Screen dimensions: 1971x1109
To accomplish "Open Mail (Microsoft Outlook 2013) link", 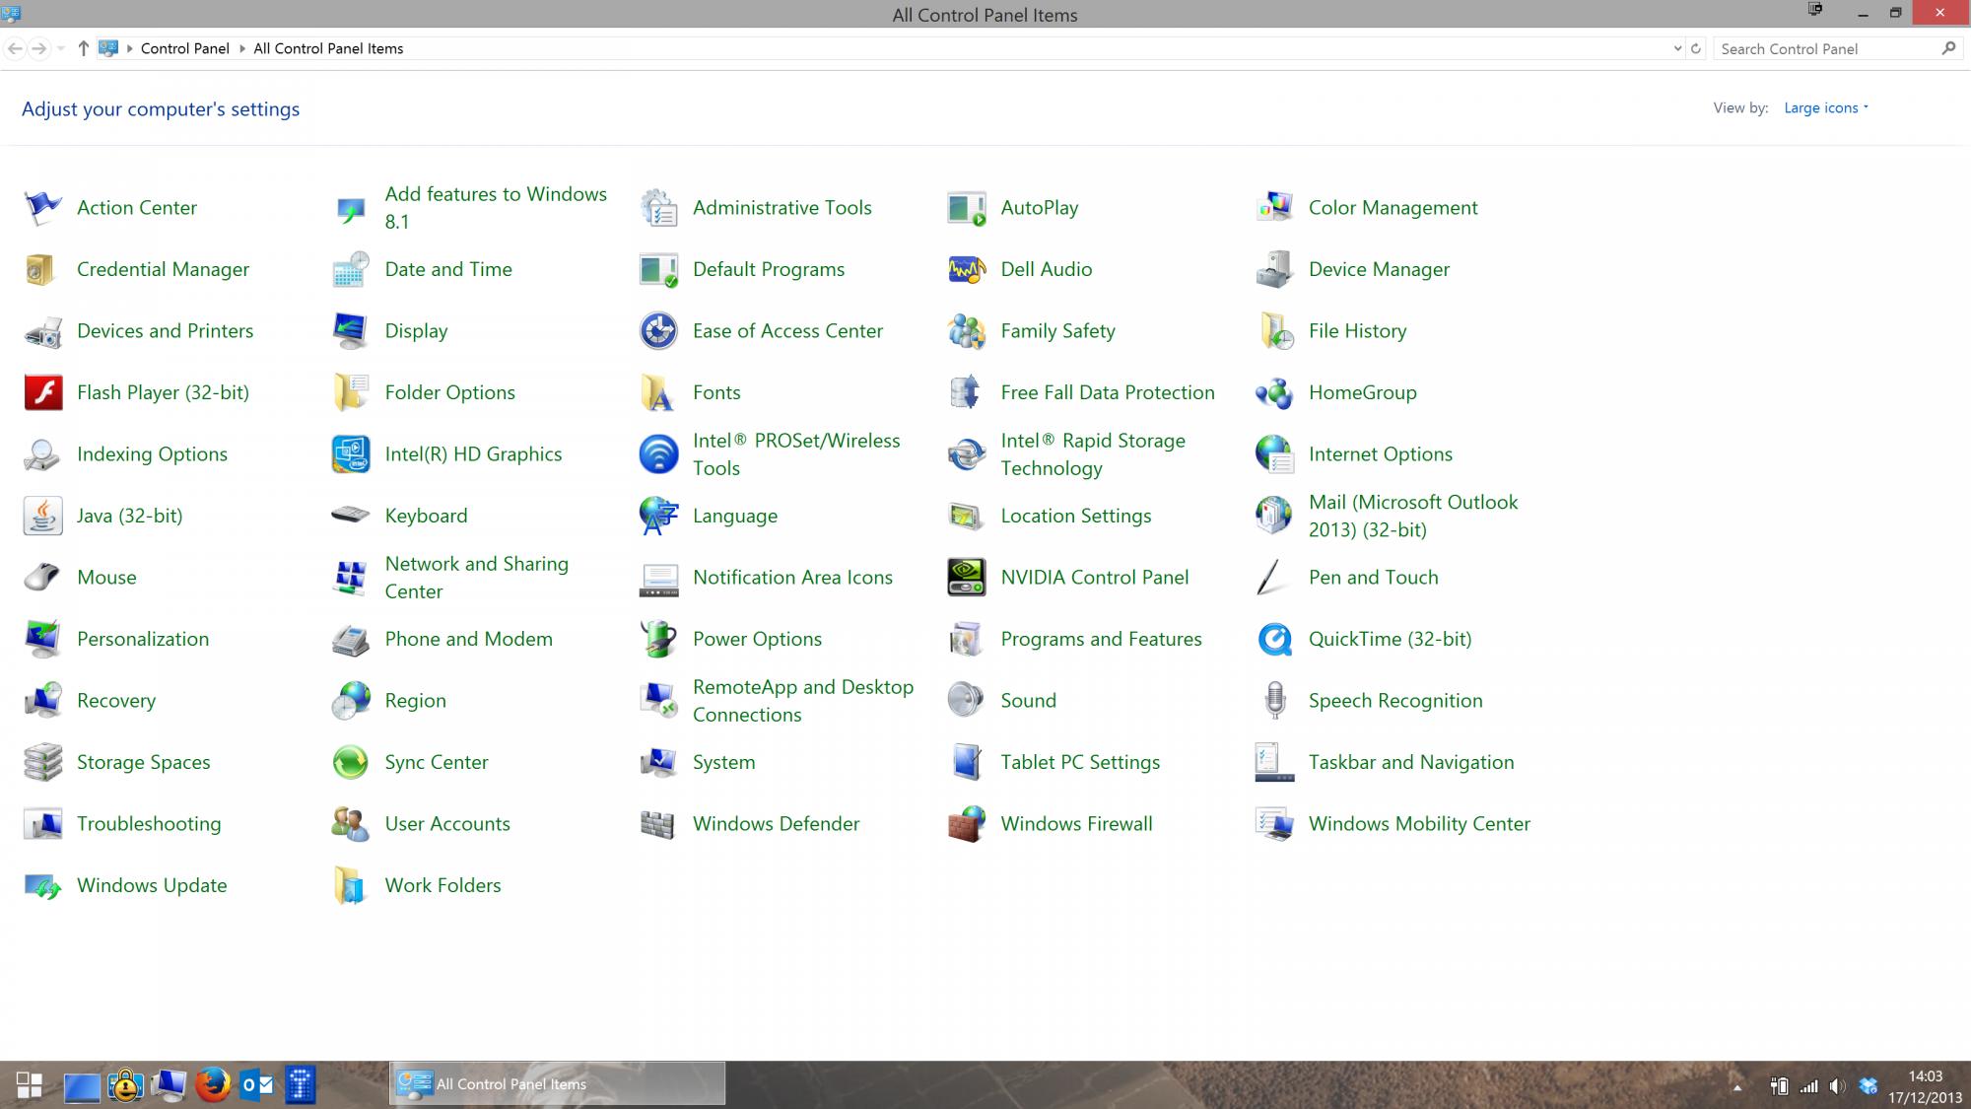I will pyautogui.click(x=1413, y=516).
